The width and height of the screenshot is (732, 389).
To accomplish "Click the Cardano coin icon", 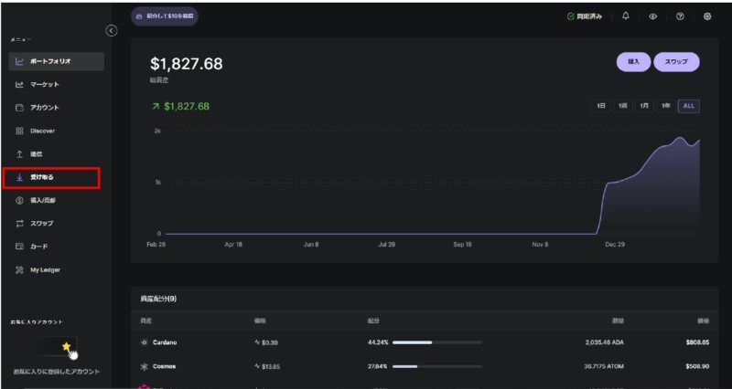I will [x=144, y=342].
